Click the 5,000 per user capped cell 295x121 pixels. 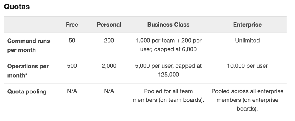(x=168, y=70)
